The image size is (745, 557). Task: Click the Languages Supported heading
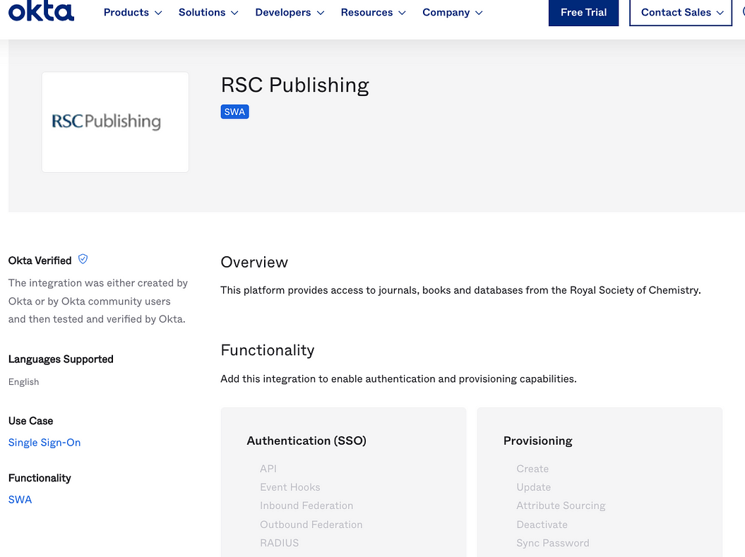[x=61, y=359]
